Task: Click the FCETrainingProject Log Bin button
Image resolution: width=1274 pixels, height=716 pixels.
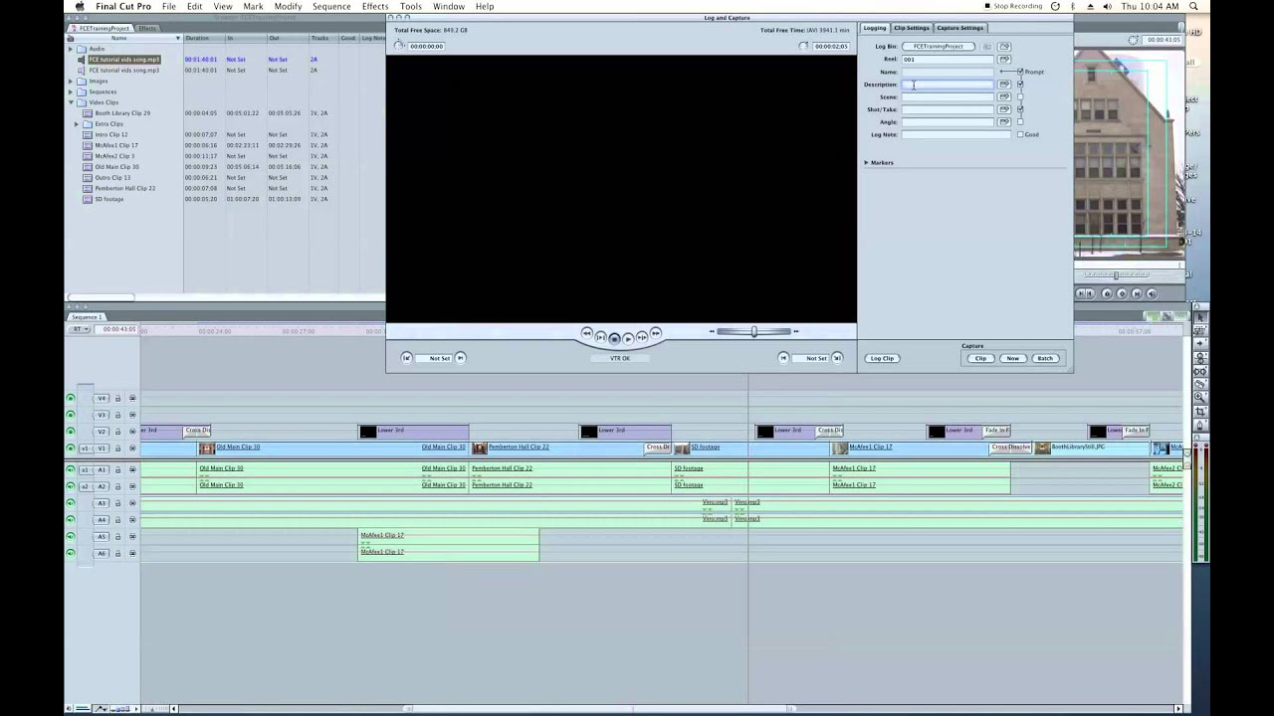Action: coord(939,47)
